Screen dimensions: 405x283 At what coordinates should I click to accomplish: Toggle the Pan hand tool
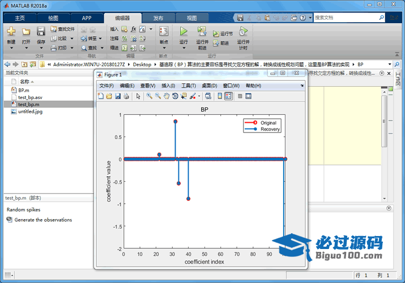(167, 96)
